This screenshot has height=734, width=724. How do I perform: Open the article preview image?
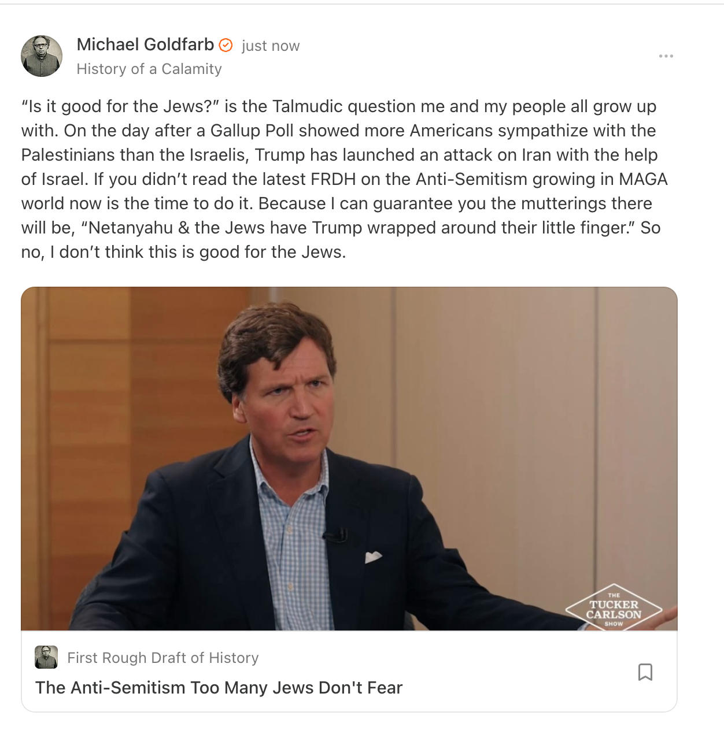(x=349, y=459)
